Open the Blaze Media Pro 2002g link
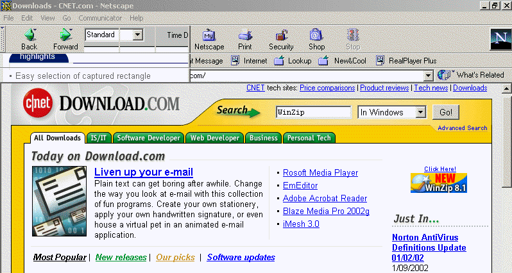Viewport: 512px width, 273px height. 326,211
